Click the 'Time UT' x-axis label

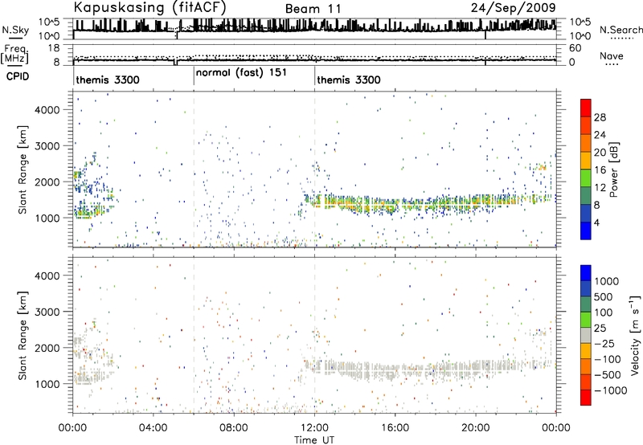pyautogui.click(x=314, y=439)
